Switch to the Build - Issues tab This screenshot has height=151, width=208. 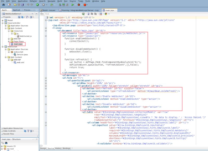[49, 10]
